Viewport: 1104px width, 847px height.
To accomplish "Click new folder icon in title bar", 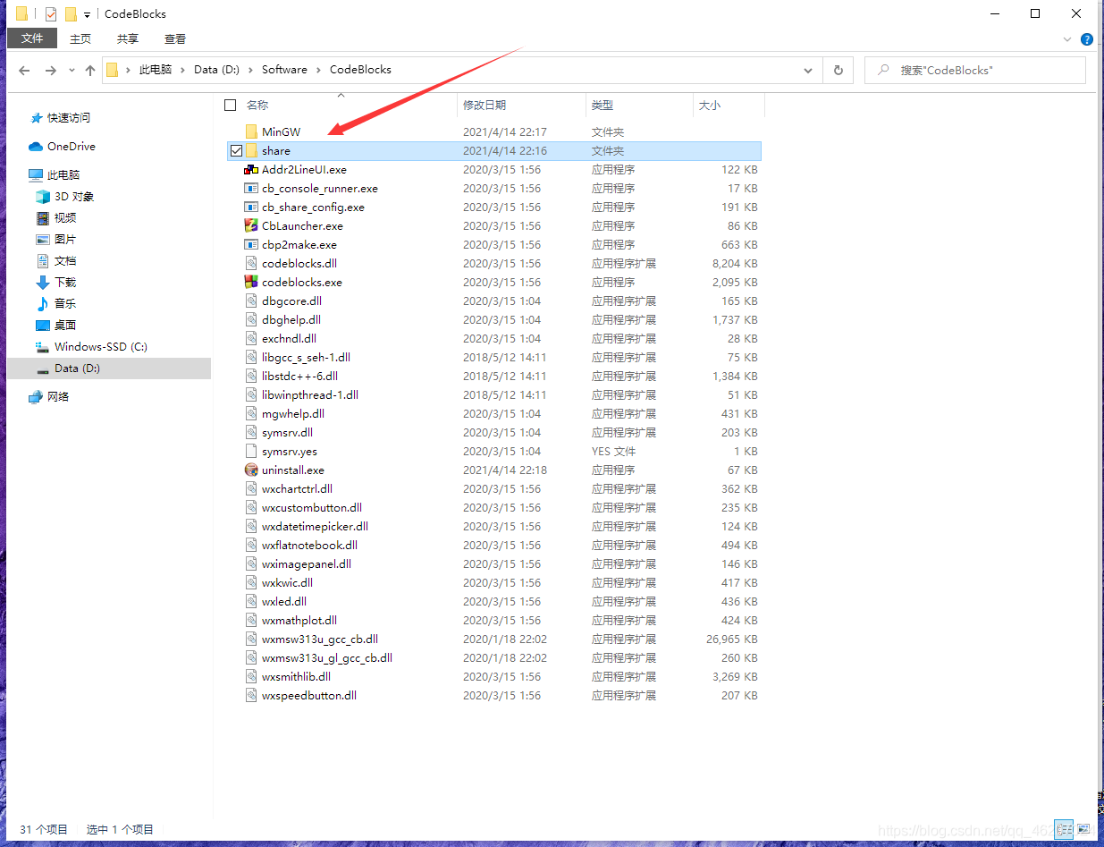I will tap(71, 14).
